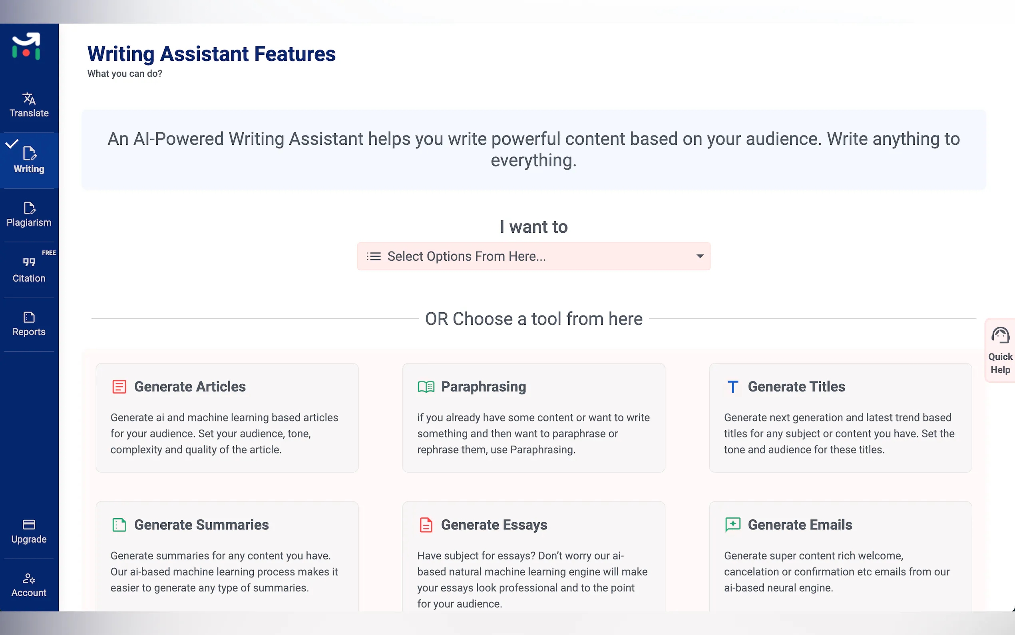Screen dimensions: 1015x635
Task: Open the Generate Essays tool heading
Action: (494, 525)
